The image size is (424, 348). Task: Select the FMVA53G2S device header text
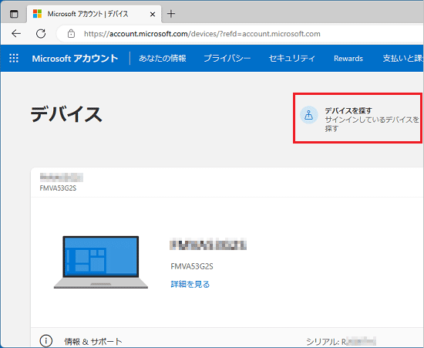point(58,188)
